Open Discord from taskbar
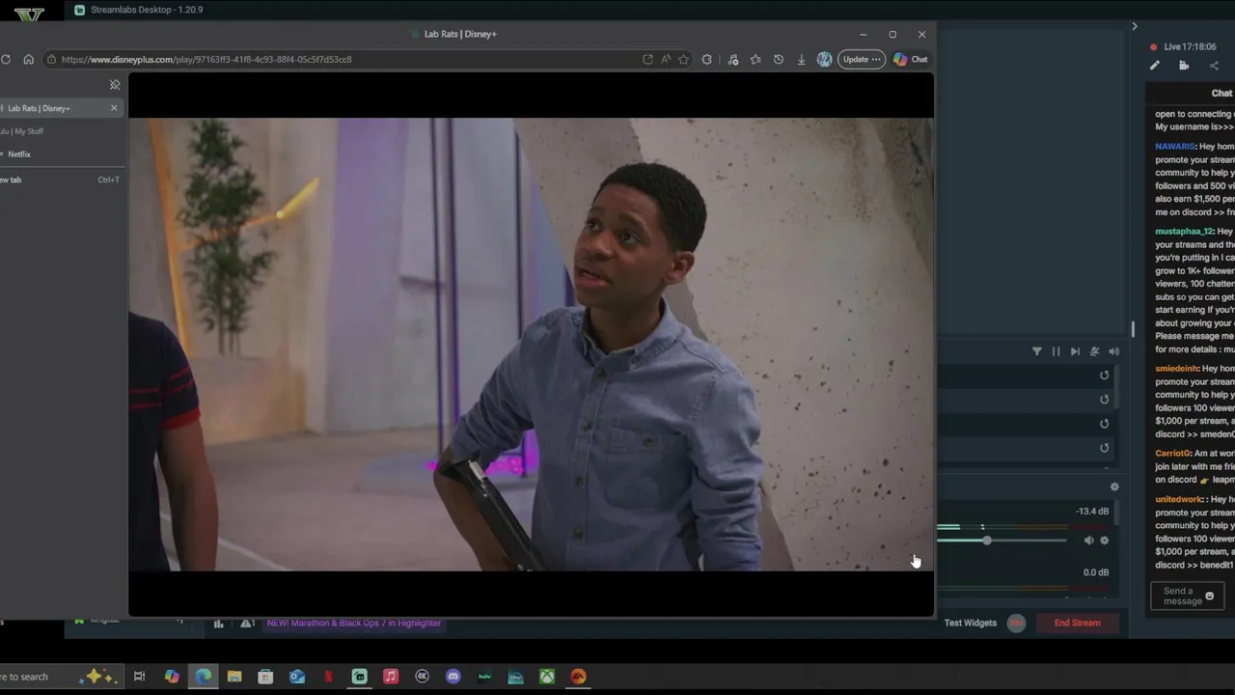Viewport: 1235px width, 695px height. 453,677
